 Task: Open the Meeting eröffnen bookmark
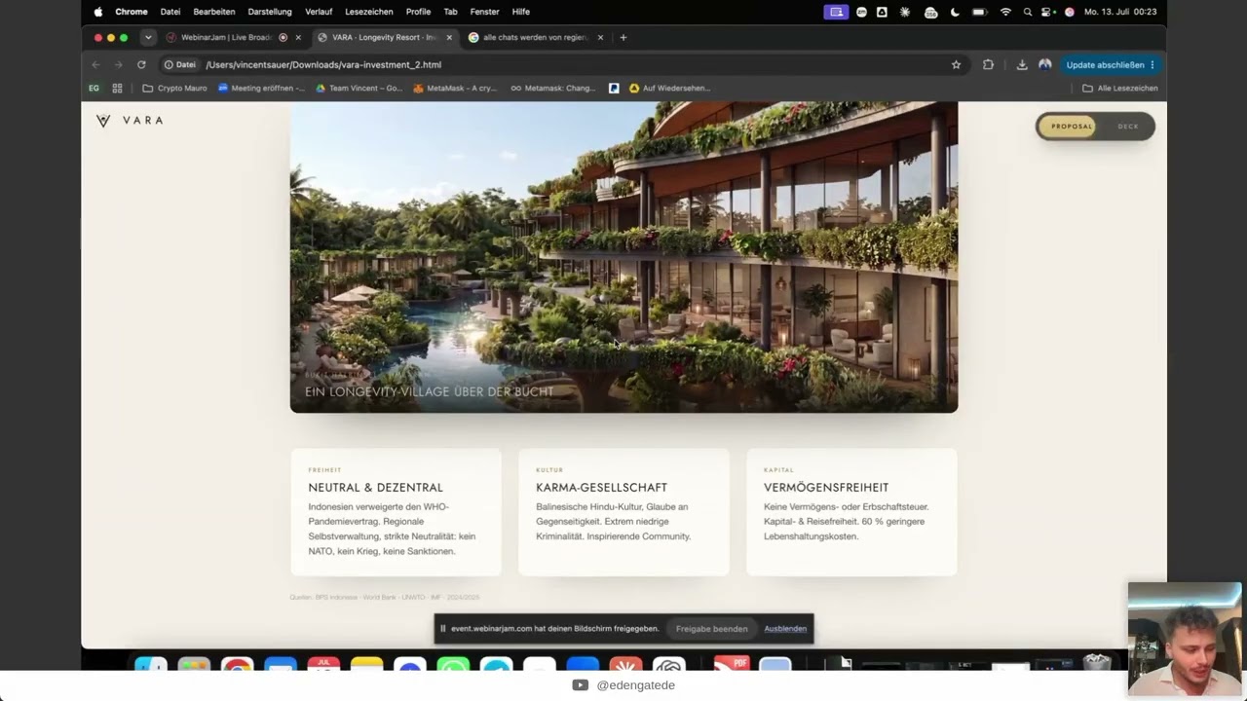point(261,88)
